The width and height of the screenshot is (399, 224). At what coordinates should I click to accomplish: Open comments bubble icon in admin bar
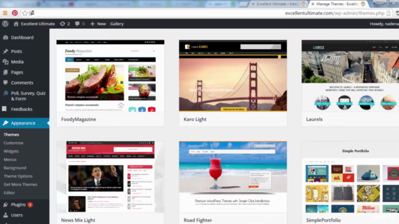[77, 24]
